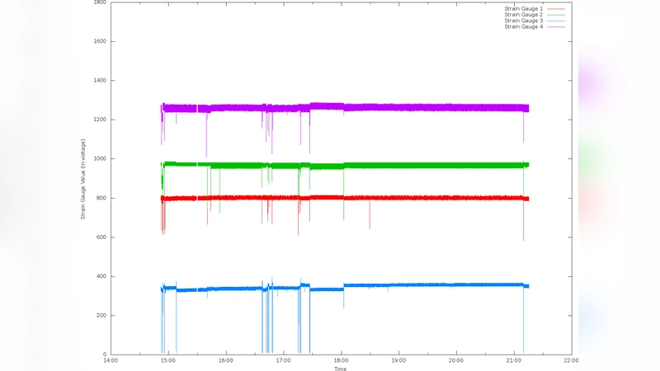Click the Strain Gauge 1 legend label
660x371 pixels.
pos(523,9)
